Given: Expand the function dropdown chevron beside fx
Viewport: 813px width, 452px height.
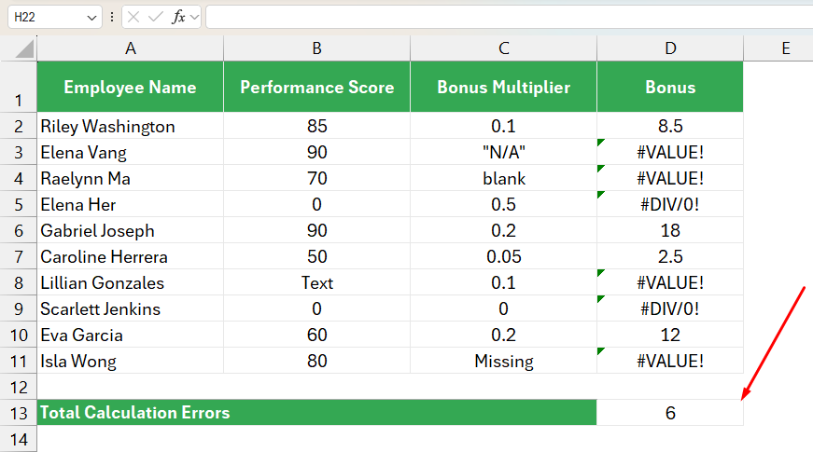Looking at the screenshot, I should click(x=194, y=18).
